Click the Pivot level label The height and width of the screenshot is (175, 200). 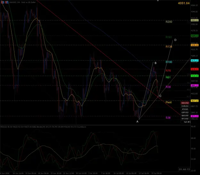coord(169,102)
